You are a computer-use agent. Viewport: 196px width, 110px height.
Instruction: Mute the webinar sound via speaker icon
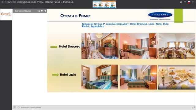pos(181,2)
